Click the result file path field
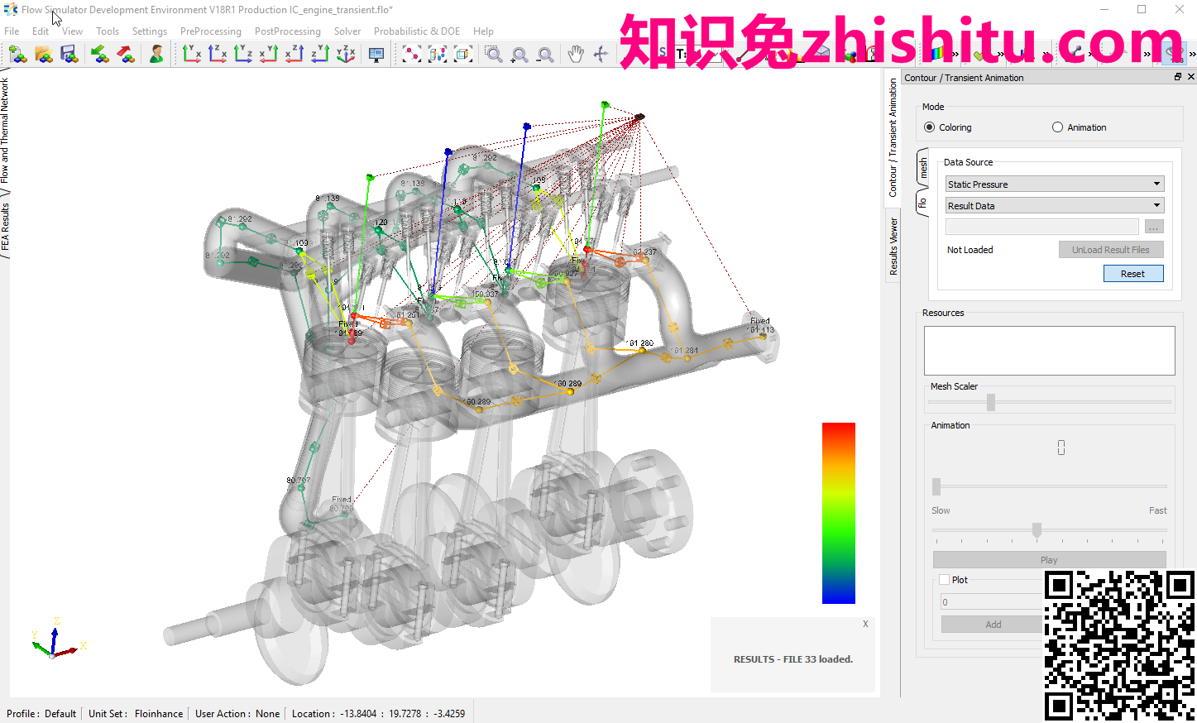This screenshot has height=723, width=1197. tap(1042, 227)
